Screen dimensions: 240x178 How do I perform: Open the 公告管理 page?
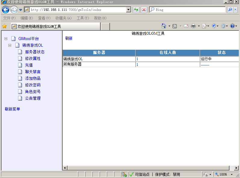coord(33,98)
